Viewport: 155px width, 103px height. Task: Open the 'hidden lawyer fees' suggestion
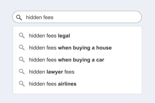point(52,72)
